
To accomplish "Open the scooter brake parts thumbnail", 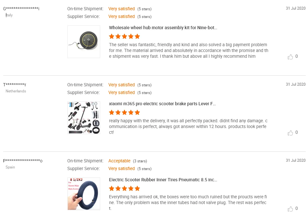I will click(x=84, y=118).
